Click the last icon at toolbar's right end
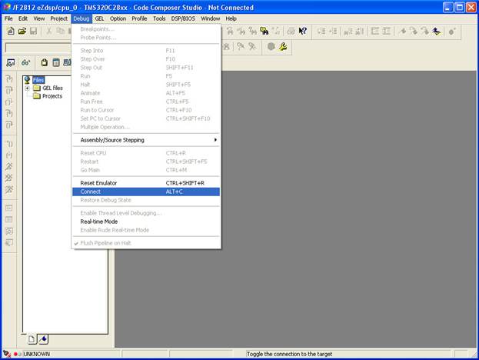 [452, 31]
